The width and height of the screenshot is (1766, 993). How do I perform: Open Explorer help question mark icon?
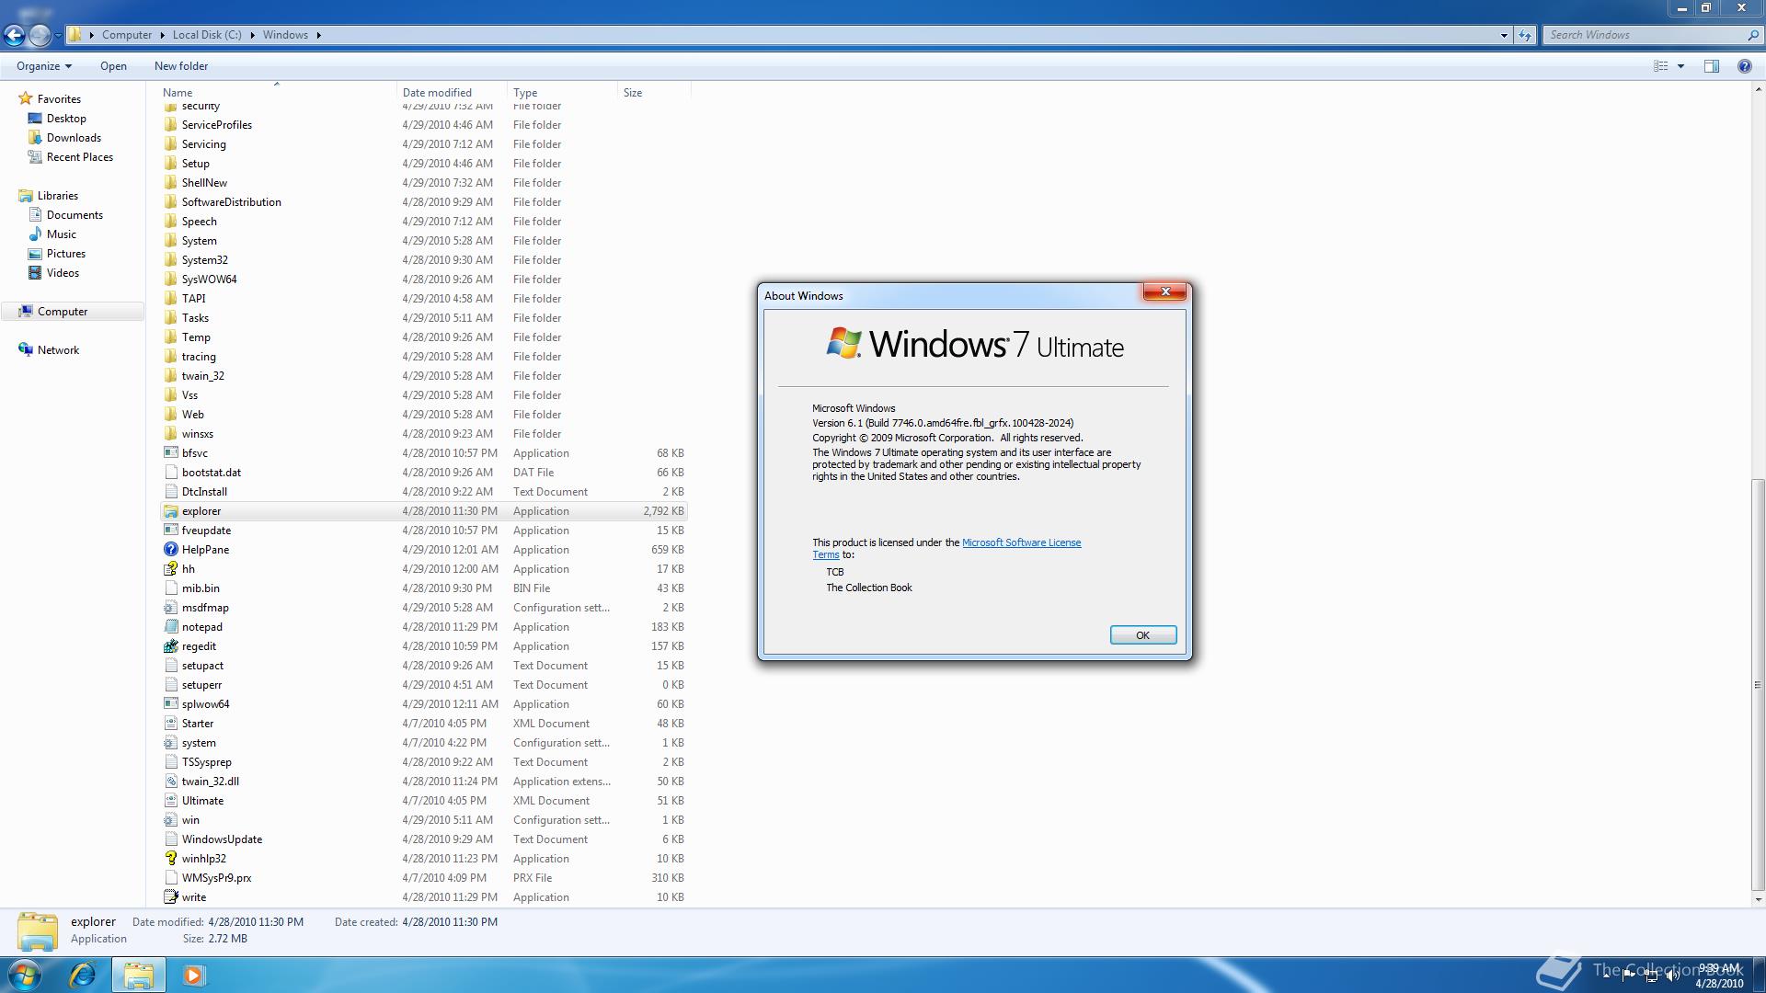[x=1744, y=66]
